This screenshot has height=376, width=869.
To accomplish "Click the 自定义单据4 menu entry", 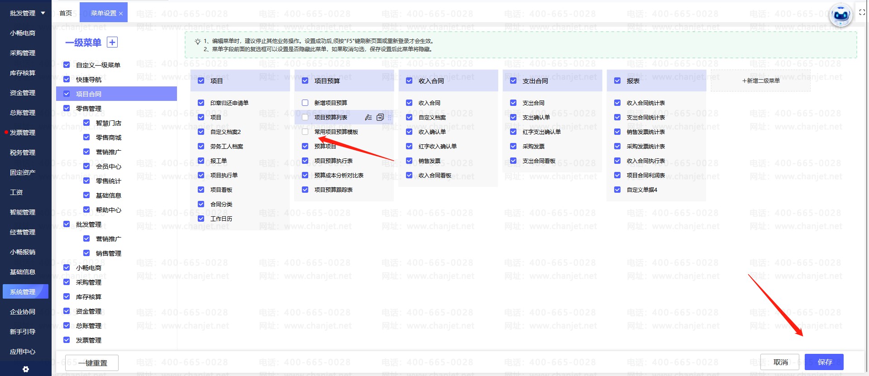I will (642, 190).
